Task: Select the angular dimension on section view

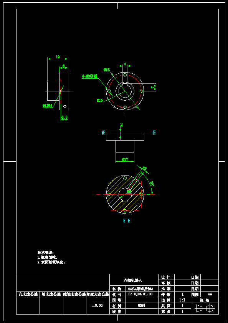Action: 152,183
